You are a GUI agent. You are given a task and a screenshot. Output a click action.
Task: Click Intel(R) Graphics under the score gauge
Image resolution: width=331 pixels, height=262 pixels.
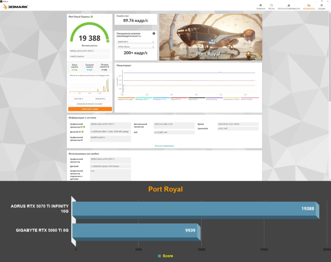(90, 57)
